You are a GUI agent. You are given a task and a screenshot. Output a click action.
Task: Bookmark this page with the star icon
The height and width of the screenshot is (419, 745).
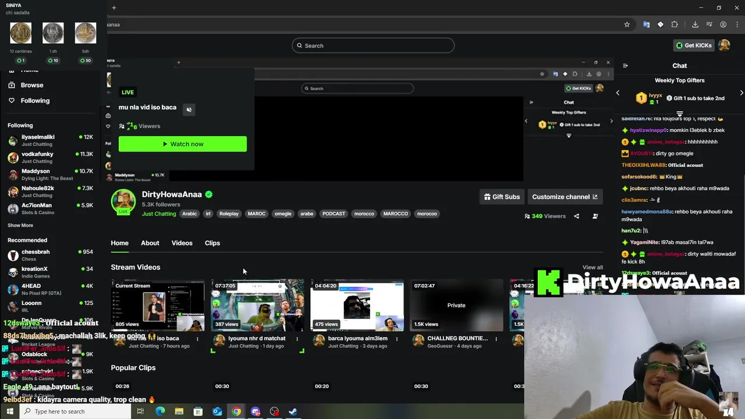tap(627, 24)
